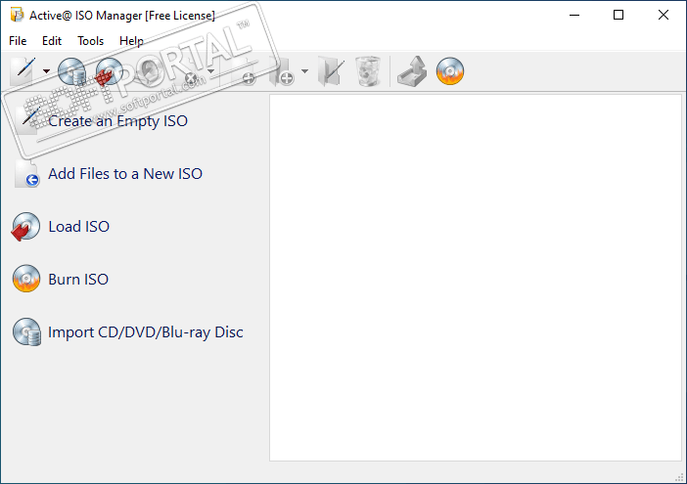The width and height of the screenshot is (687, 484).
Task: Click the Load ISO toolbar icon with red arrow
Action: tap(109, 71)
